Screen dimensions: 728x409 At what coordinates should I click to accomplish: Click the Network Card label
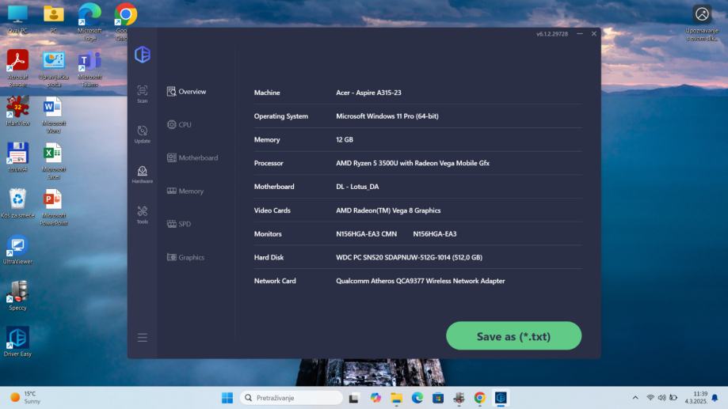point(275,281)
